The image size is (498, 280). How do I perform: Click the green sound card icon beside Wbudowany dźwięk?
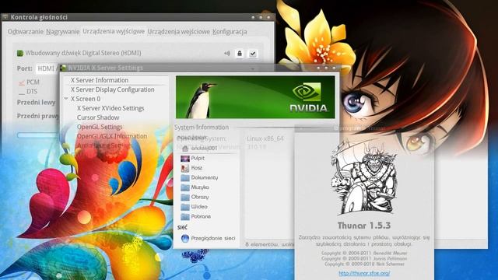[20, 53]
